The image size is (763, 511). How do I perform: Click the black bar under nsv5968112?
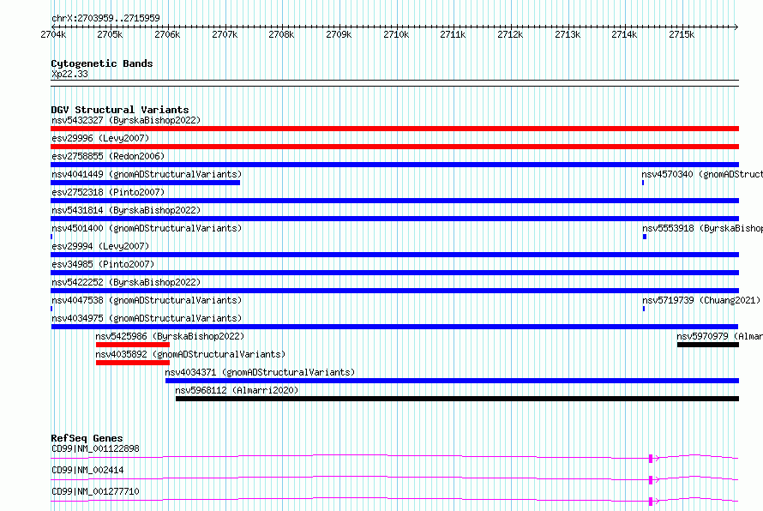point(458,399)
